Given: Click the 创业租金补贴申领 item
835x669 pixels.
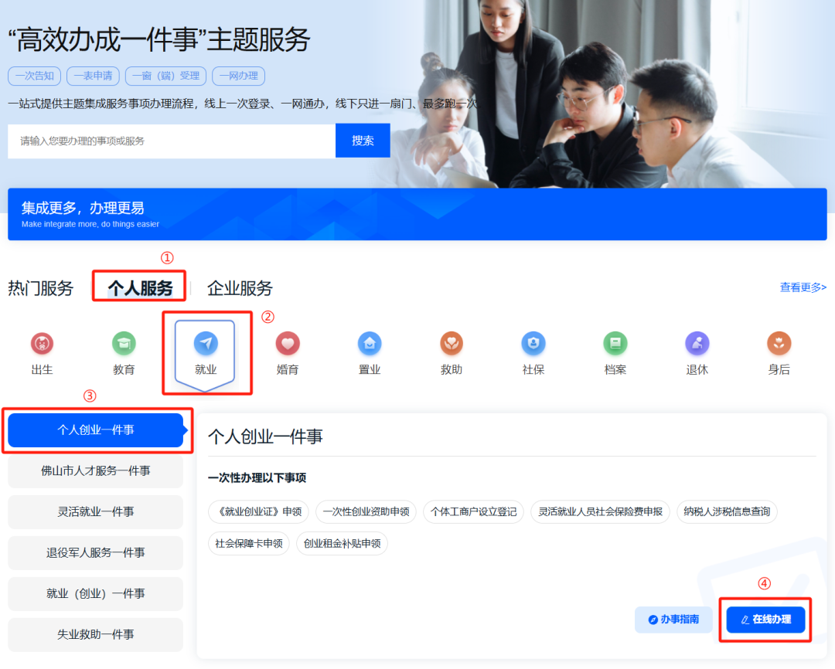Looking at the screenshot, I should 342,544.
